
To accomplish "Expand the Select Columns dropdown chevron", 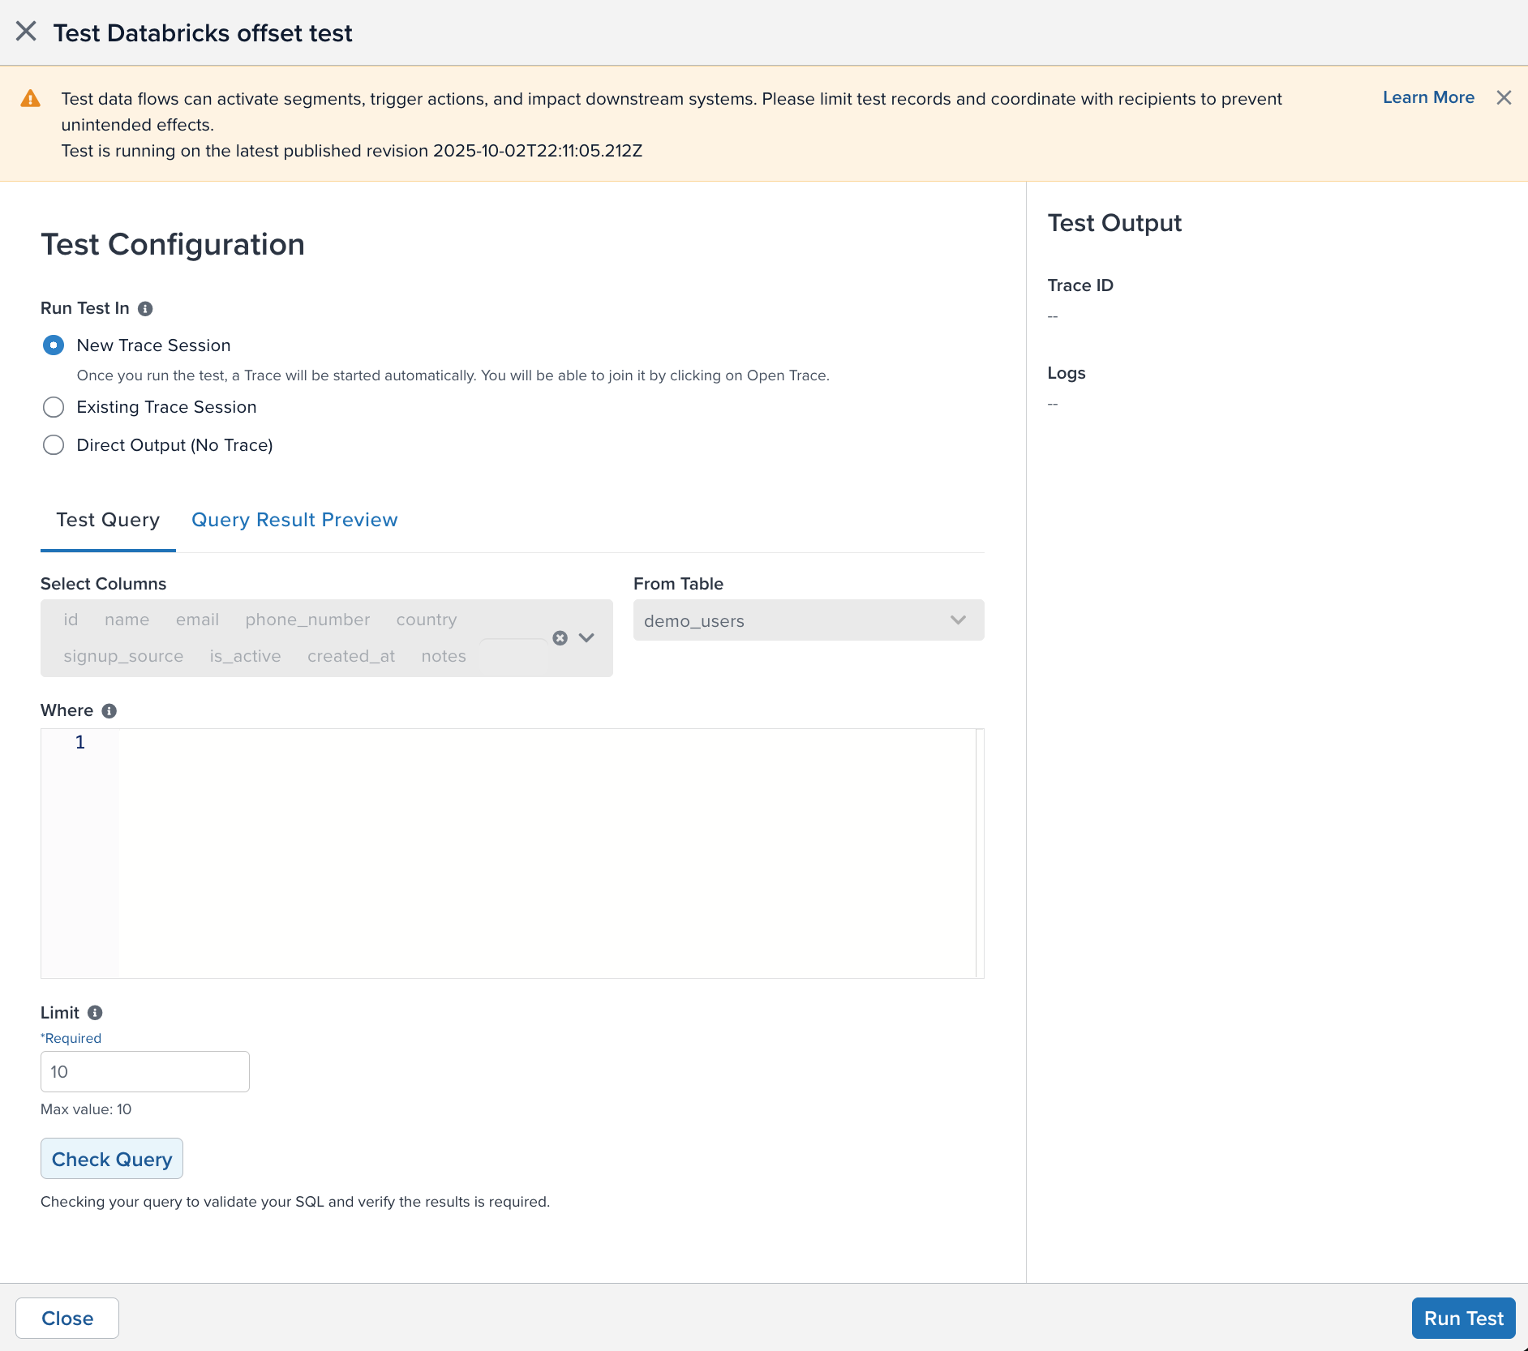I will 586,638.
